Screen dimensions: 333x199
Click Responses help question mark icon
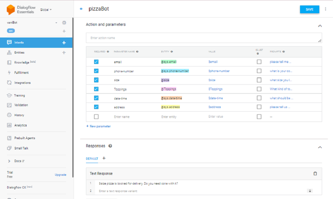point(110,146)
